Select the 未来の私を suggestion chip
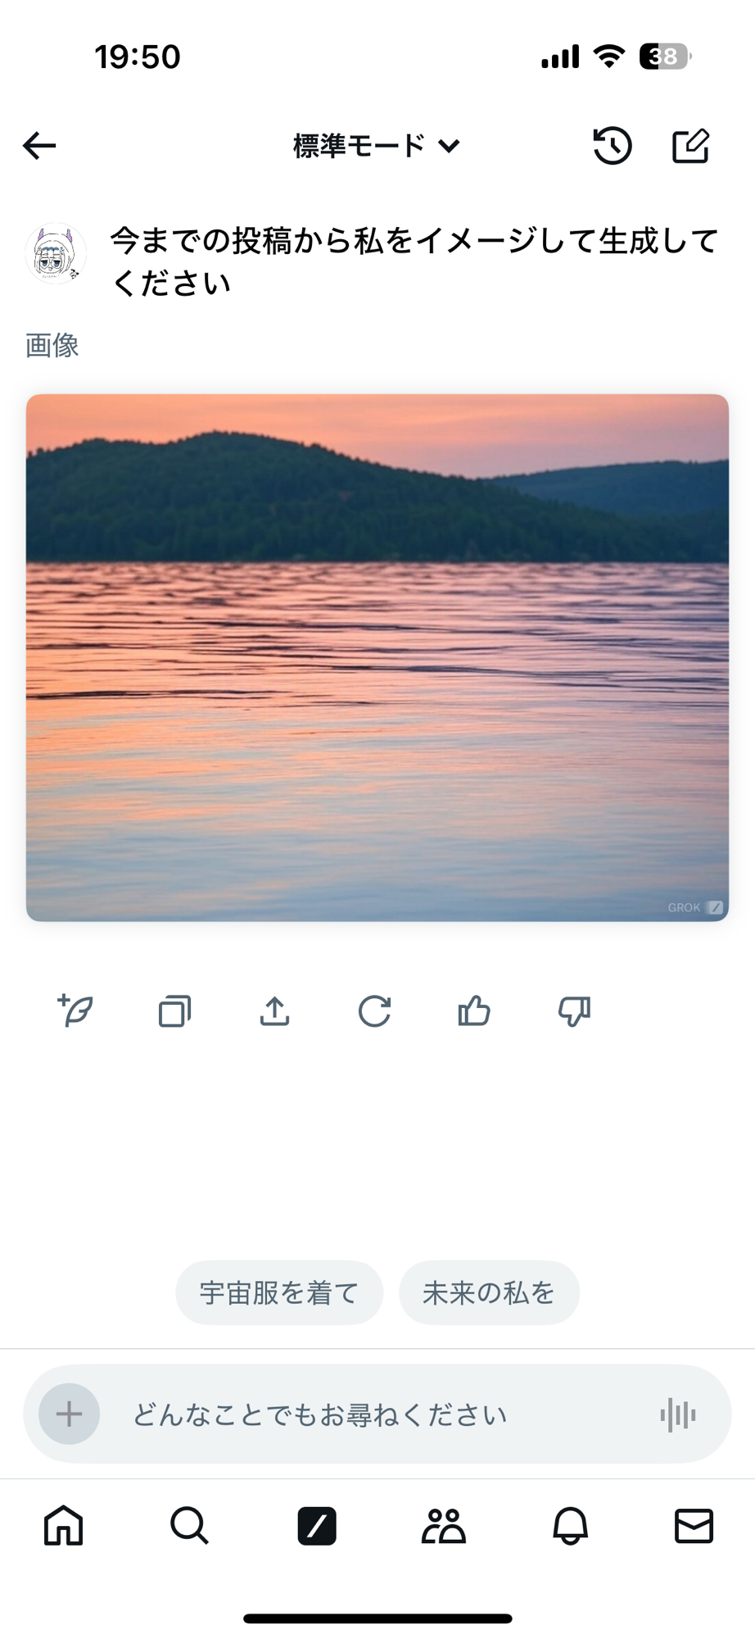The width and height of the screenshot is (755, 1639). (489, 1292)
